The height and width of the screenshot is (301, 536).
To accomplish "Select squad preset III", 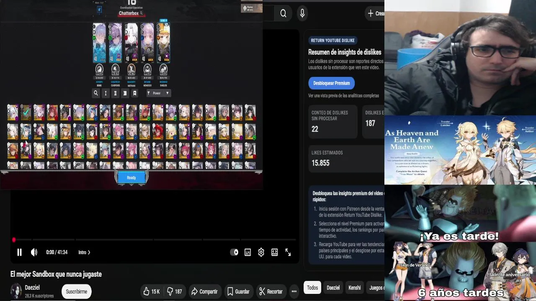I will pos(125,93).
